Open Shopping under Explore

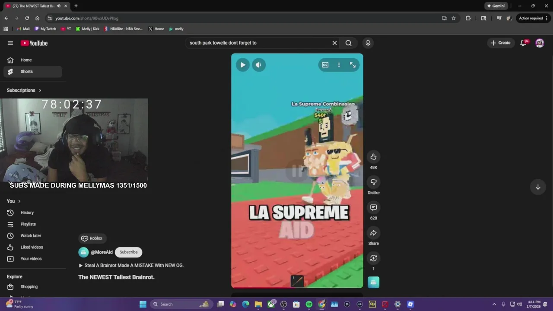tap(32, 287)
